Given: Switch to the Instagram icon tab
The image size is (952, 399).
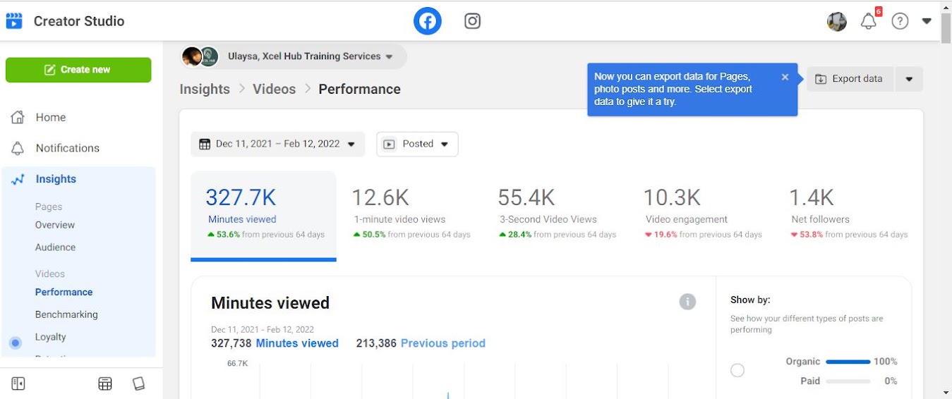Looking at the screenshot, I should [472, 21].
